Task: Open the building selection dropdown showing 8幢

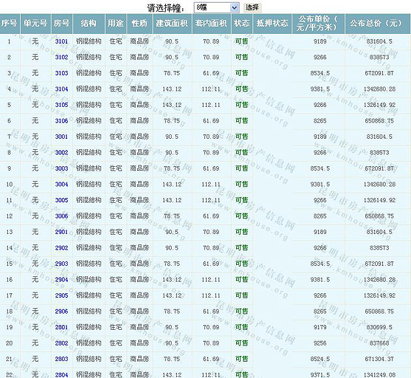Action: point(216,7)
